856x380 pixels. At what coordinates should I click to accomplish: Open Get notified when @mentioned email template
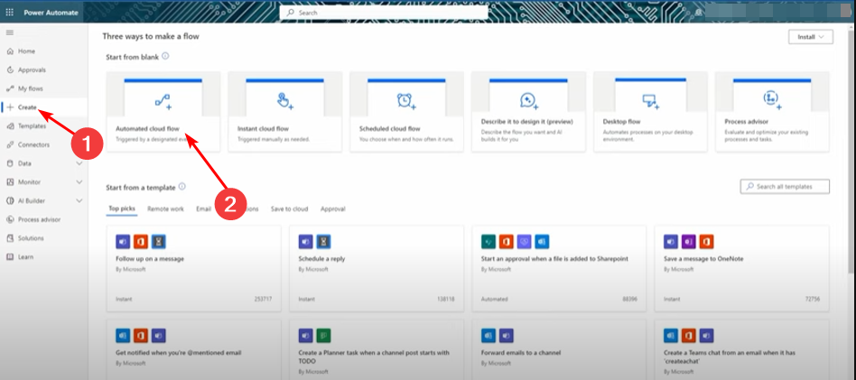194,349
